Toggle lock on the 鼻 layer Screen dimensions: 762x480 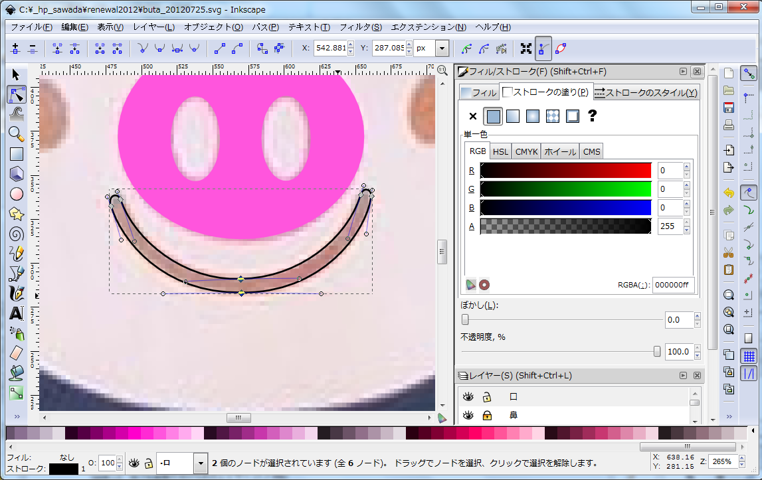coord(486,416)
